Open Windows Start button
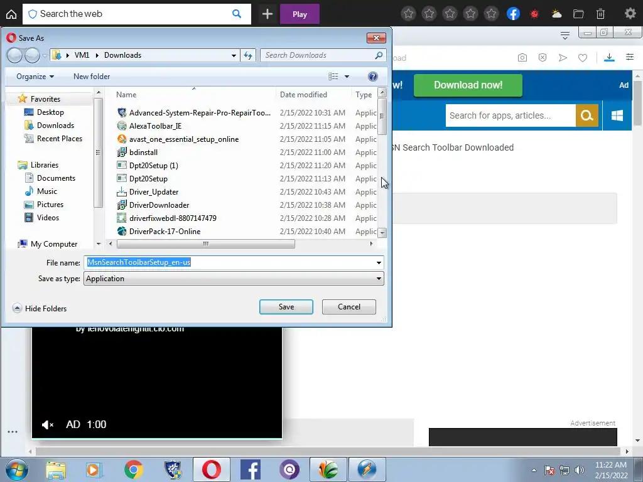This screenshot has height=482, width=643. pyautogui.click(x=16, y=469)
